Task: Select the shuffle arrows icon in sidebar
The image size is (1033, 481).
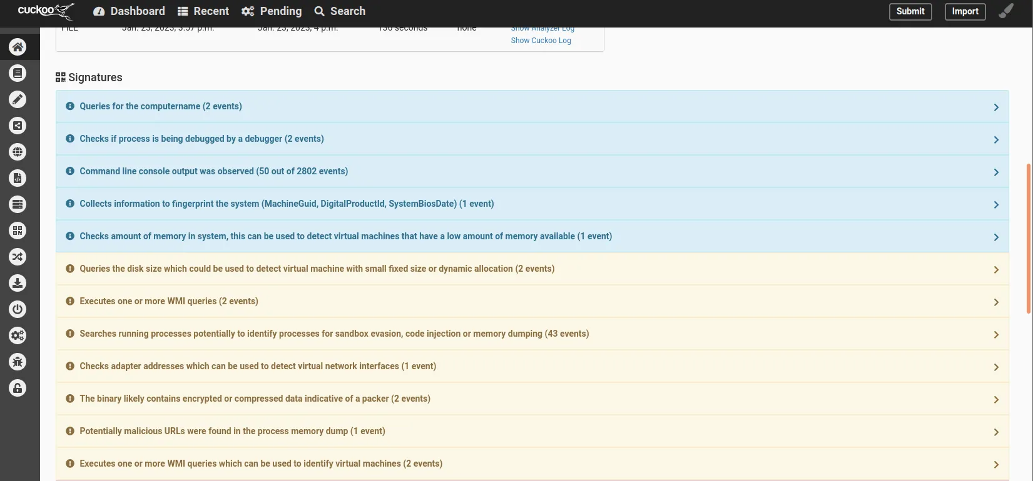Action: [x=18, y=257]
